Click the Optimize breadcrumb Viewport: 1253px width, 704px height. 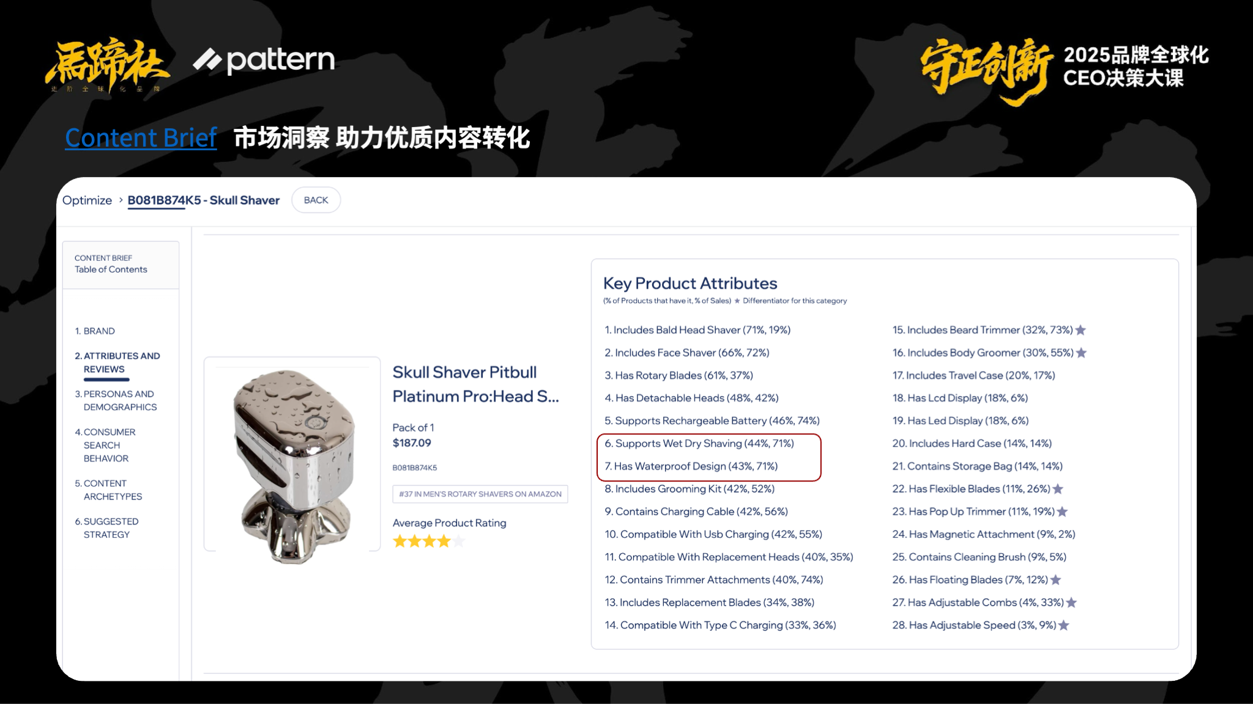click(87, 200)
